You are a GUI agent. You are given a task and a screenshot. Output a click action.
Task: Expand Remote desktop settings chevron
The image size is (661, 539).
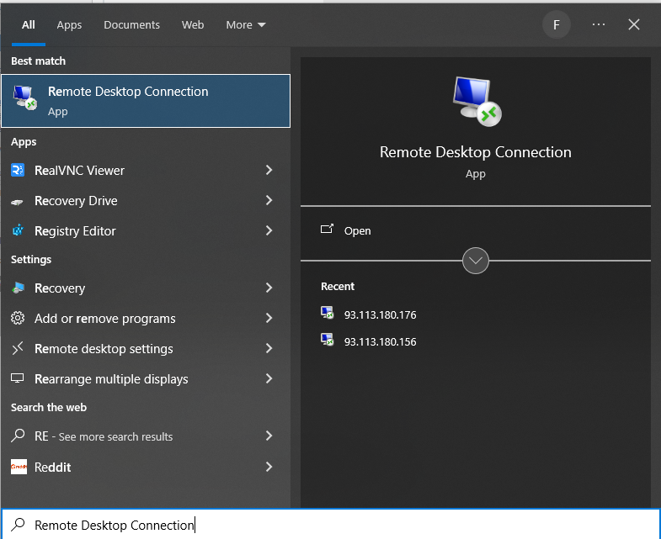269,348
